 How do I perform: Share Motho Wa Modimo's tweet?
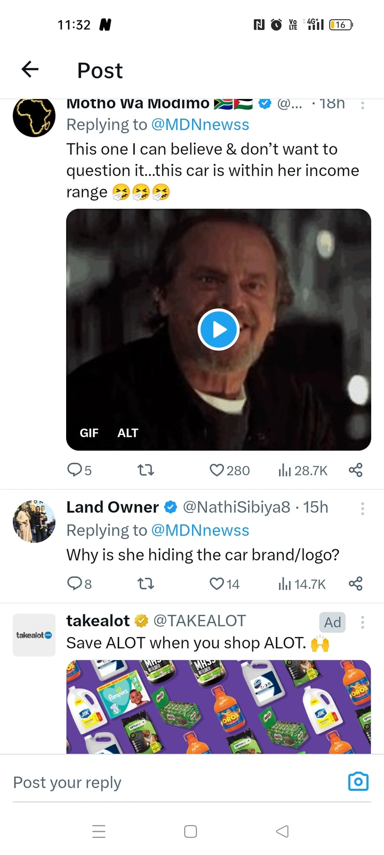(x=356, y=470)
